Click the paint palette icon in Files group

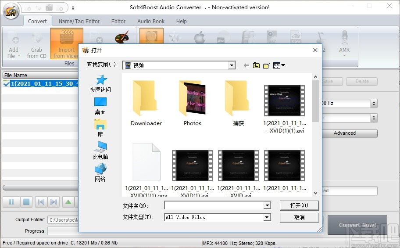point(121,38)
